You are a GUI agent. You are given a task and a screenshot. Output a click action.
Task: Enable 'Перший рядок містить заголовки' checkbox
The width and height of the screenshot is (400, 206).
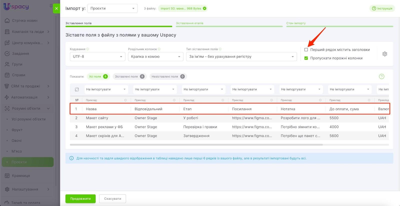306,50
